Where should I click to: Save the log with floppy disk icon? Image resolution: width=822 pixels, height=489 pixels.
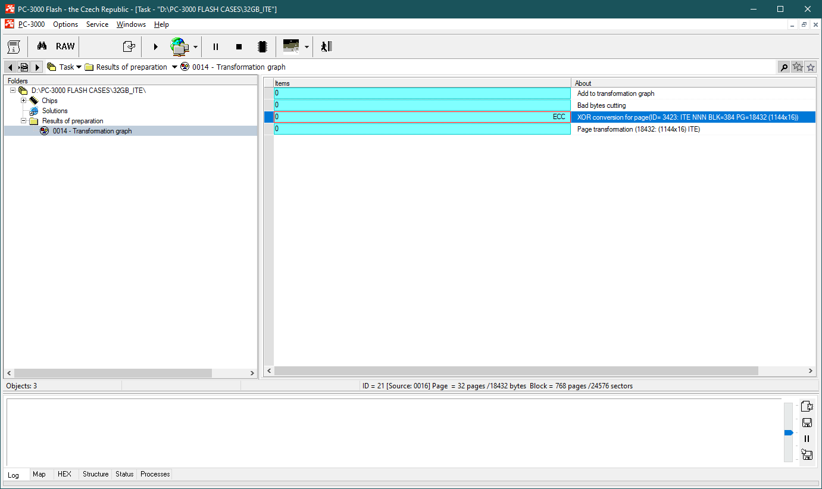[807, 423]
